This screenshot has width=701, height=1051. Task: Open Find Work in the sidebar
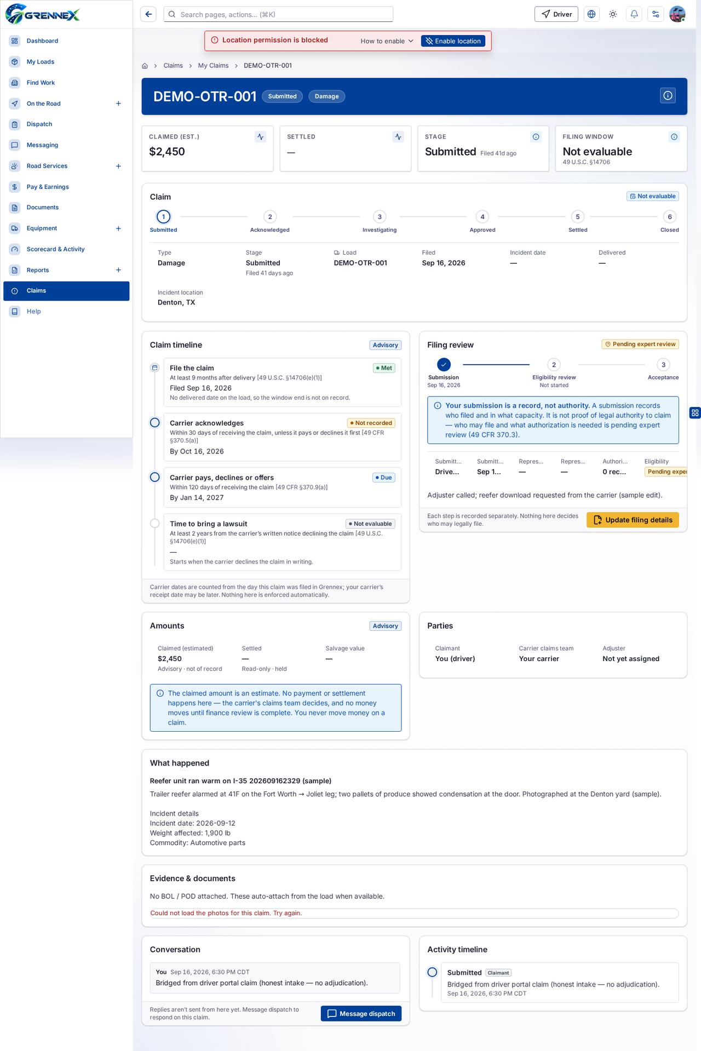[x=66, y=83]
